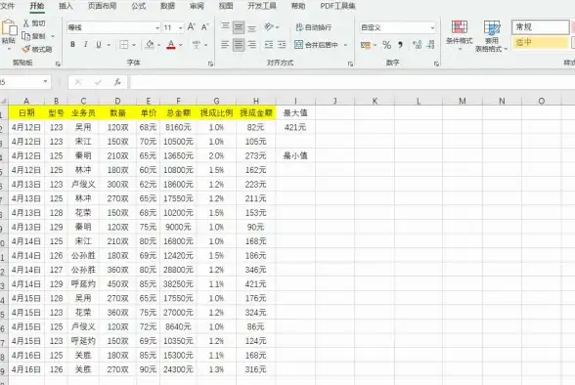The height and width of the screenshot is (385, 575).
Task: Click the Cut scissors icon
Action: pos(26,23)
